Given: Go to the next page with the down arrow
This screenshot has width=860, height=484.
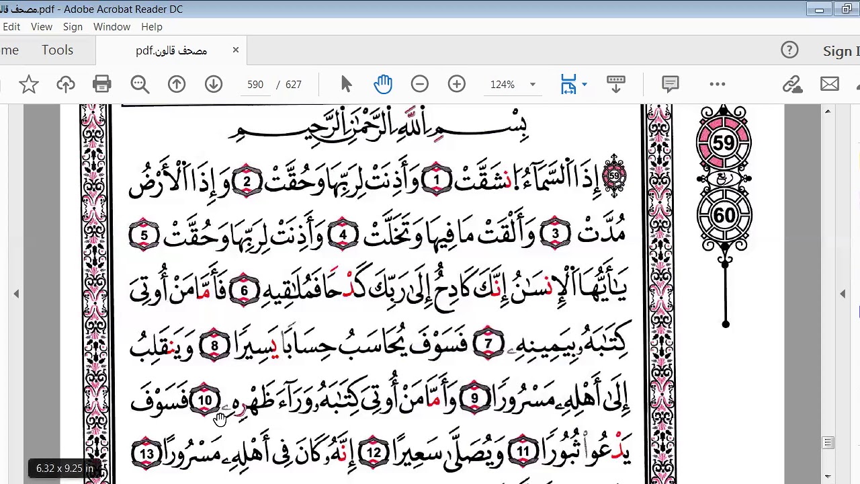Looking at the screenshot, I should pyautogui.click(x=214, y=84).
